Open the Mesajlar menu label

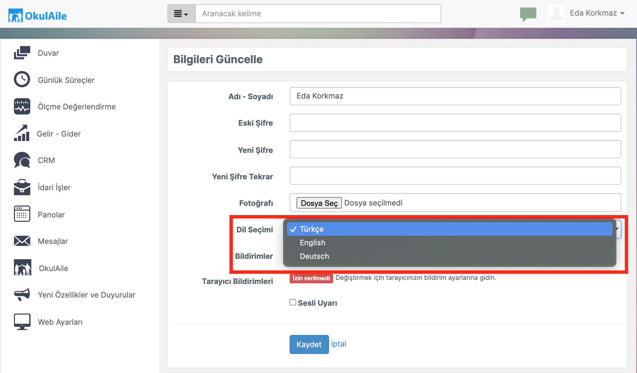pyautogui.click(x=53, y=241)
